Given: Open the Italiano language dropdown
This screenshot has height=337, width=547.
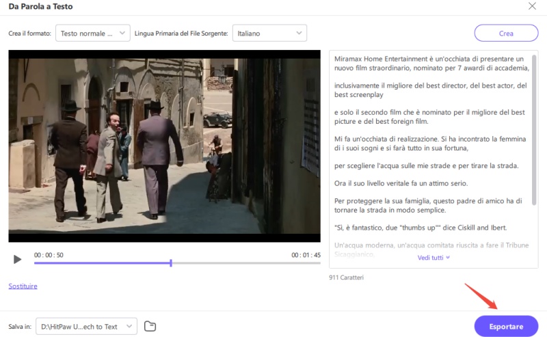Looking at the screenshot, I should [x=269, y=33].
